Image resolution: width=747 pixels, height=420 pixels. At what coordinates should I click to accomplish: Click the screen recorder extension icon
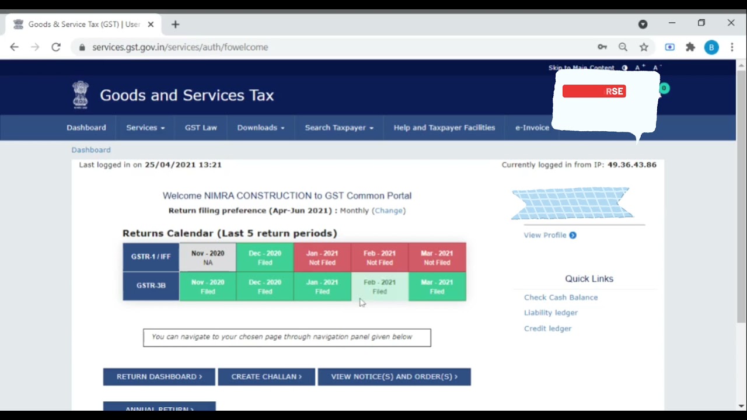click(x=669, y=47)
